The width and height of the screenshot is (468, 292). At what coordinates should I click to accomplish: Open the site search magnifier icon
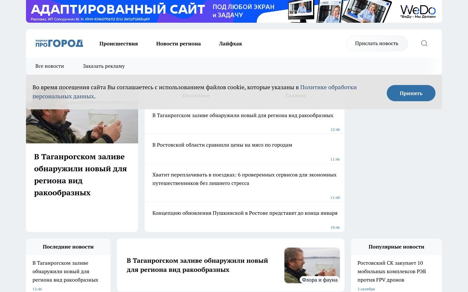[x=424, y=43]
